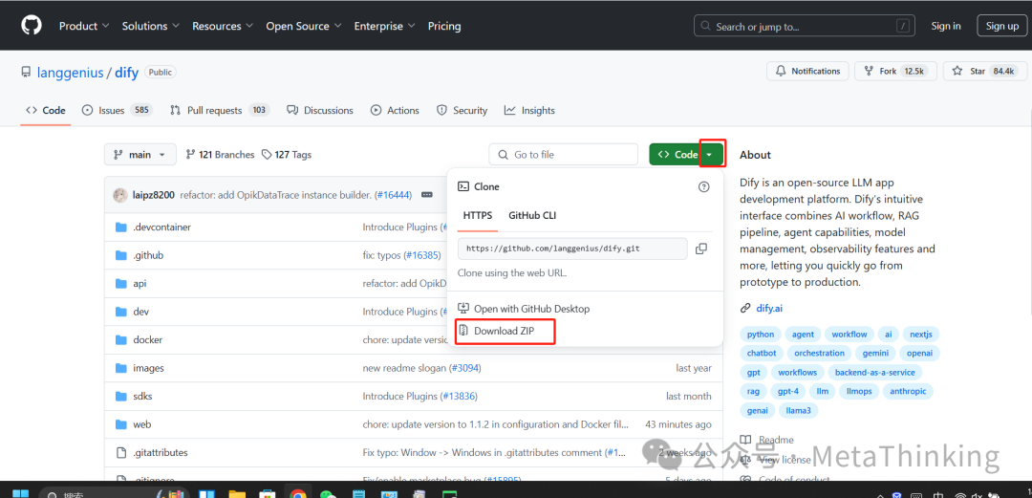Click the api folder icon
This screenshot has width=1032, height=498.
coord(120,284)
